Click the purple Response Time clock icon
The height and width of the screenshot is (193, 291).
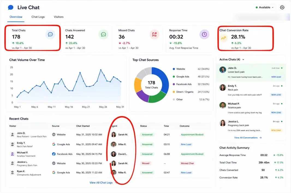click(x=204, y=34)
